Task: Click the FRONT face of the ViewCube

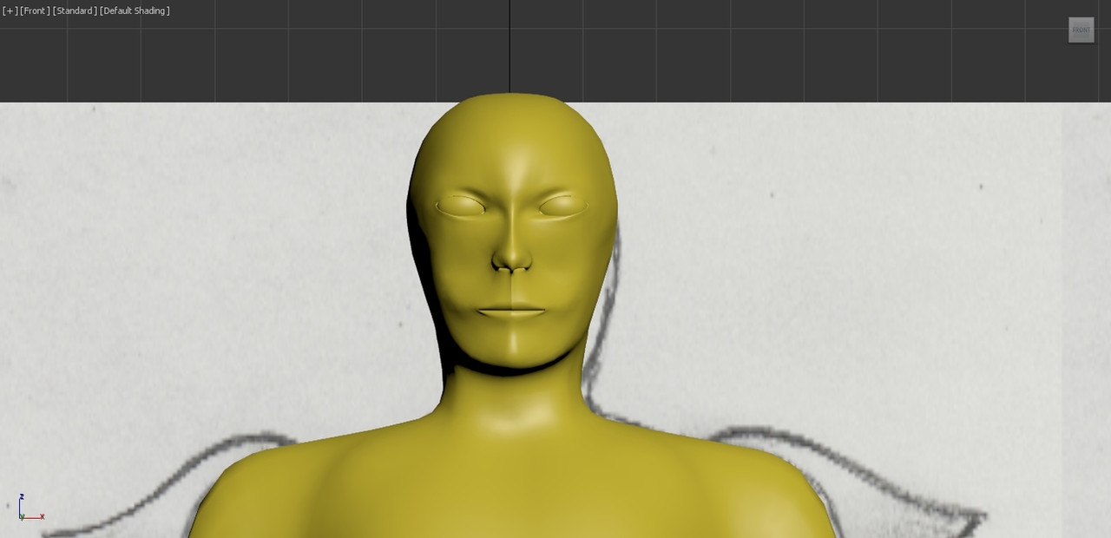Action: [1081, 30]
